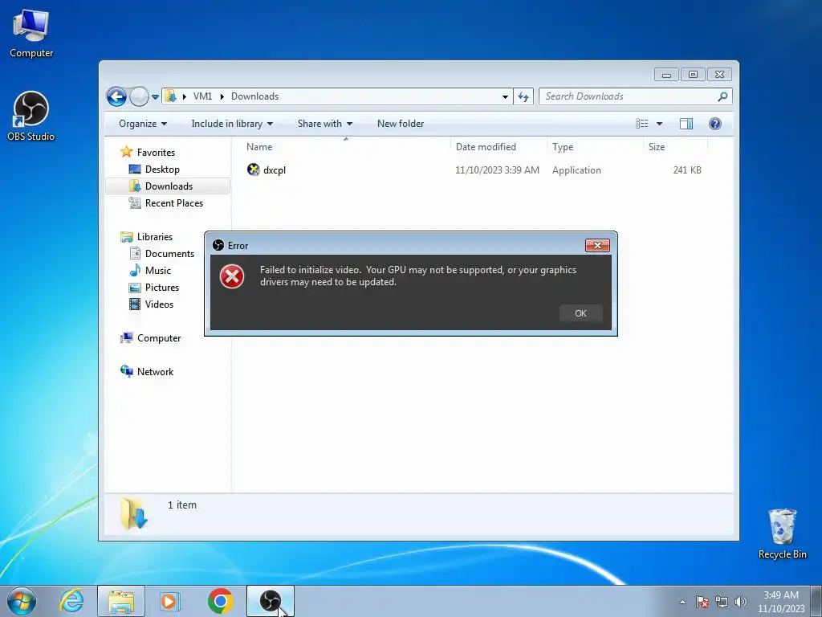Refresh the Downloads folder view

(x=523, y=96)
